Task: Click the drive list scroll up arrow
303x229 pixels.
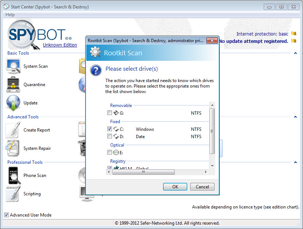Action: (x=212, y=105)
